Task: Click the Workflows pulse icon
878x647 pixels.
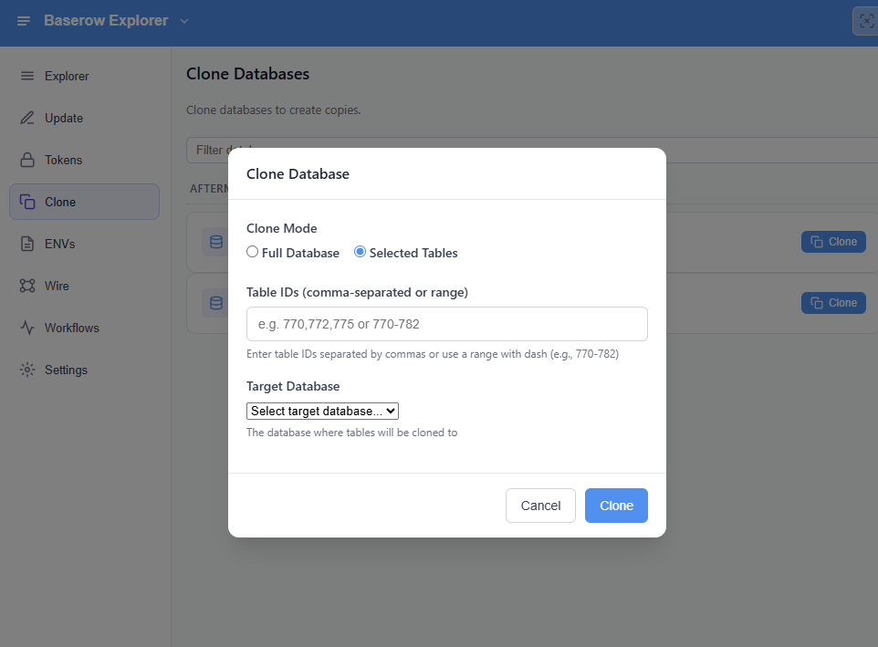Action: pos(27,328)
